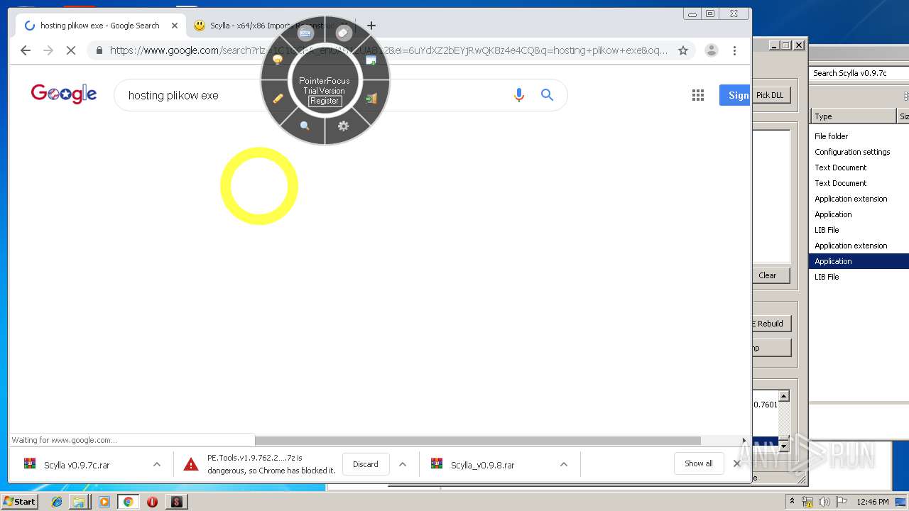Select the PointerFocus eraser icon
909x511 pixels.
pos(344,33)
